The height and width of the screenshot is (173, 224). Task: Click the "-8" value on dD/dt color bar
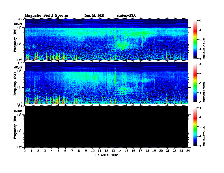click(x=200, y=93)
